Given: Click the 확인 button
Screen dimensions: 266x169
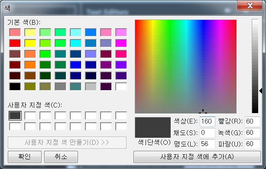Looking at the screenshot, I should tap(25, 156).
